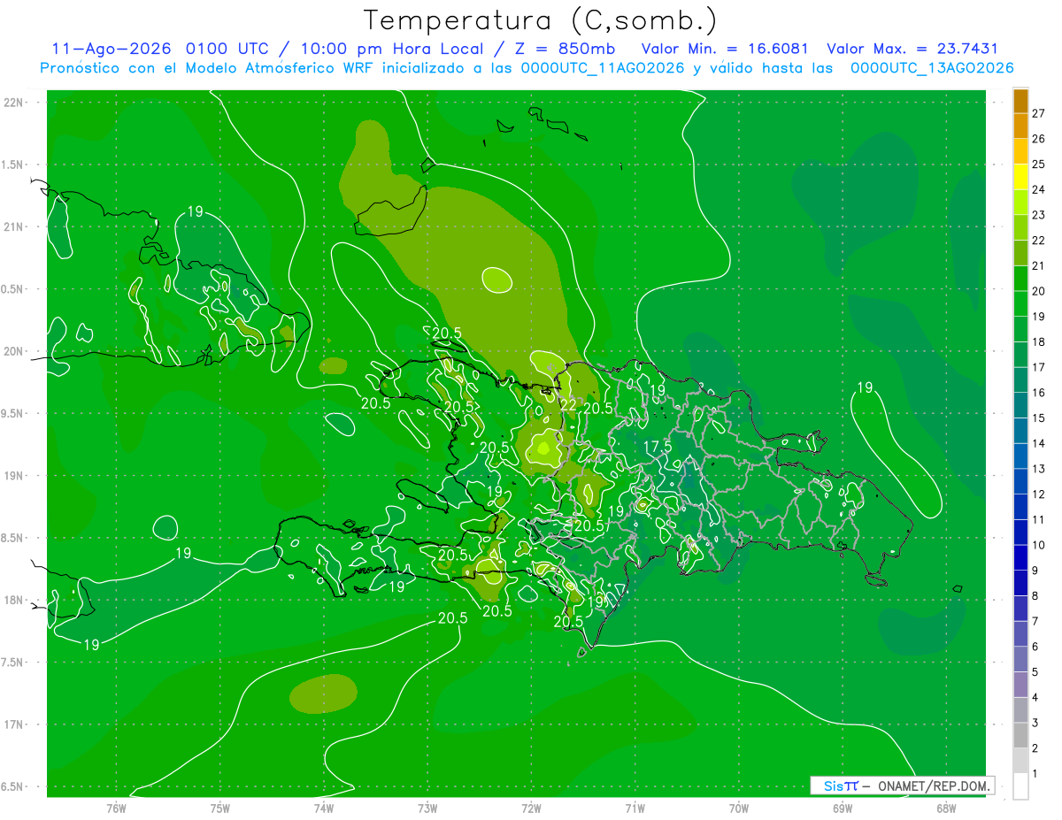Click the '17N' latitude axis label
This screenshot has width=1062, height=820.
pos(15,724)
